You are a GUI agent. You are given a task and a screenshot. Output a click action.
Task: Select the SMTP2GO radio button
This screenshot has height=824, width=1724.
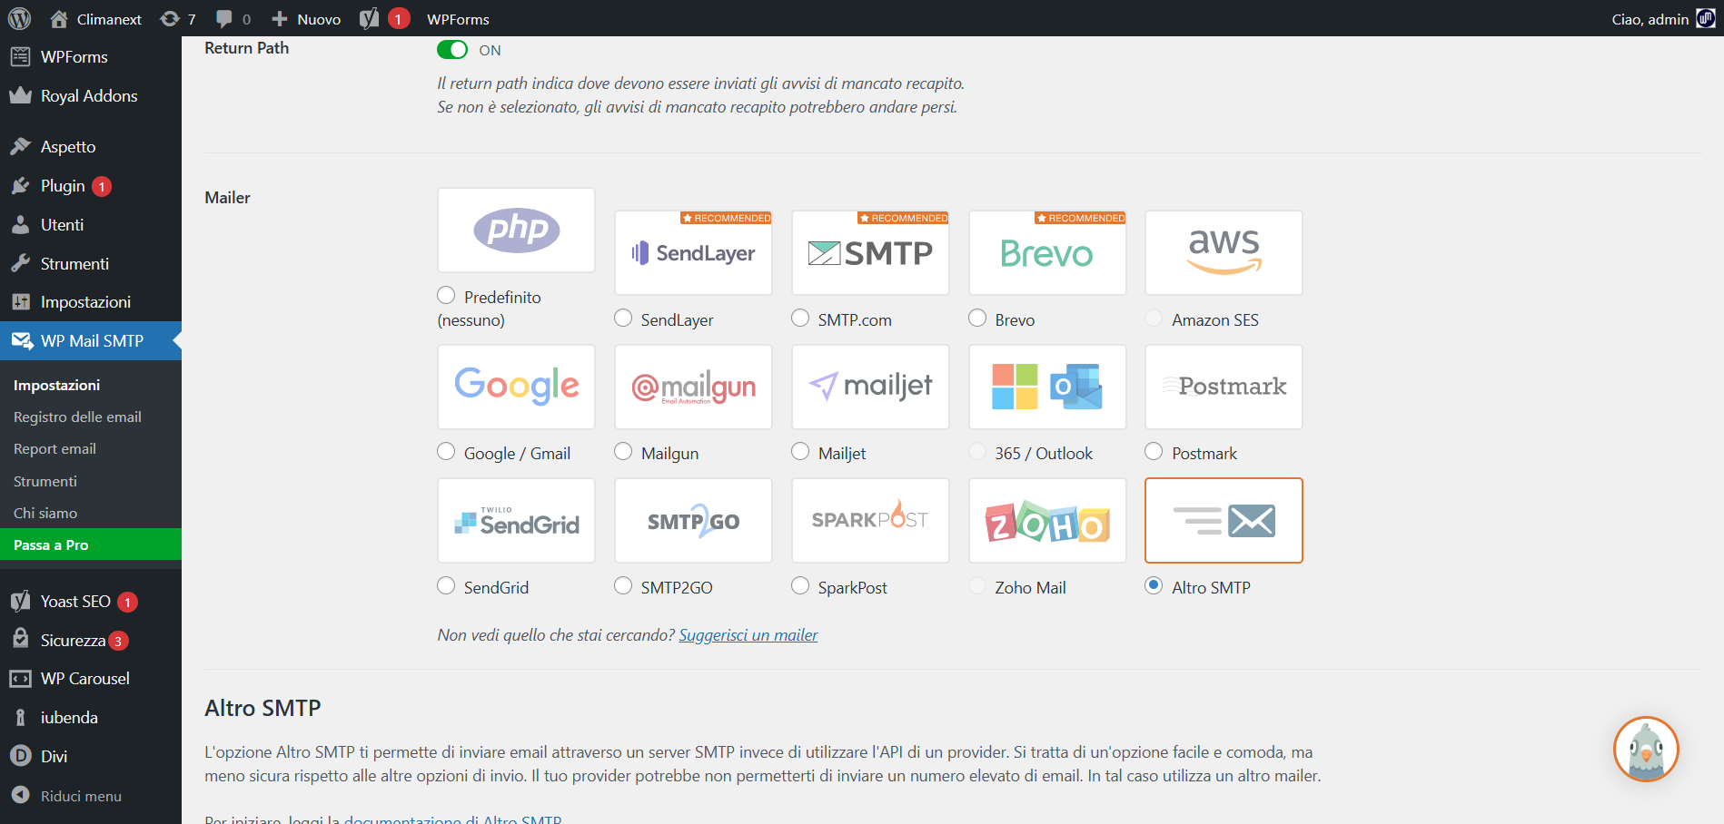tap(623, 585)
